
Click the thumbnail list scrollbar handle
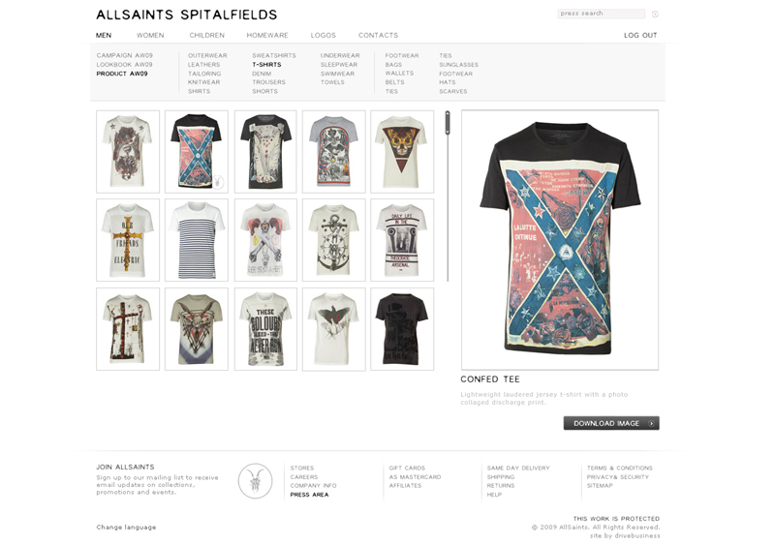(448, 123)
